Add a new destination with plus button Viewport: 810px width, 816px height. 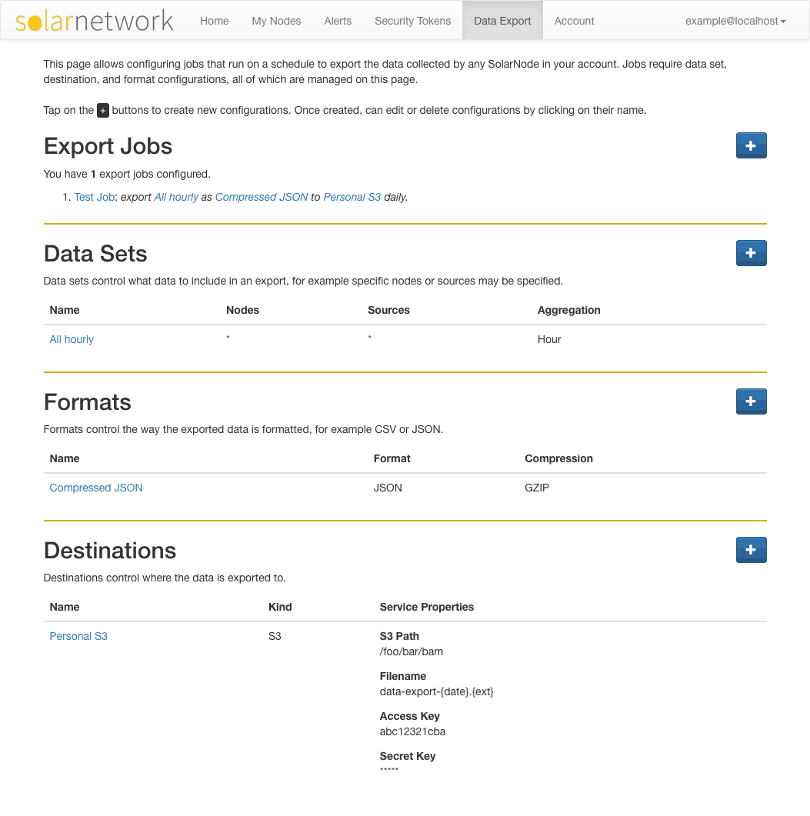tap(751, 550)
